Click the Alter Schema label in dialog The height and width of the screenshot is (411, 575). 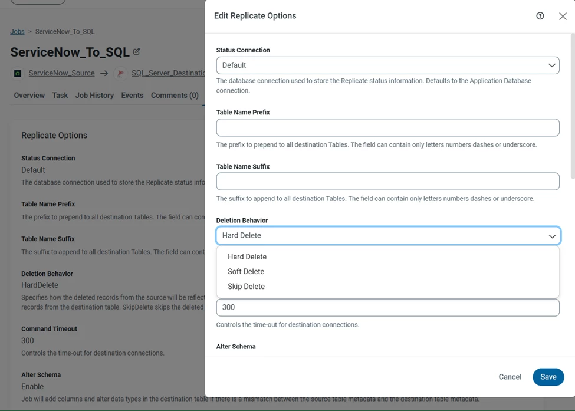[236, 347]
